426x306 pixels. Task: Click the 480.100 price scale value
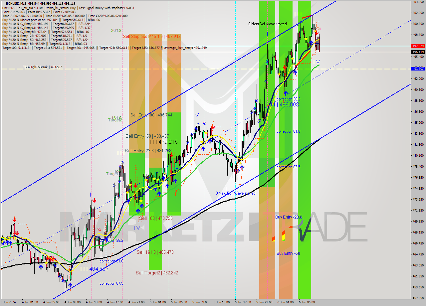pos(418,155)
